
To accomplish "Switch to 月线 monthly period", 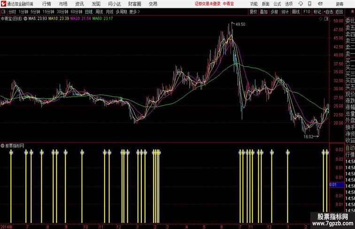I will point(109,12).
